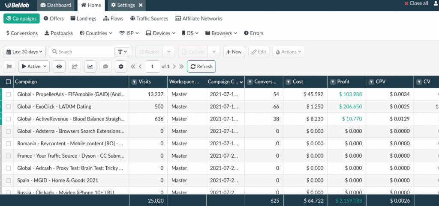Click the New campaign button
The height and width of the screenshot is (206, 439).
[x=234, y=52]
